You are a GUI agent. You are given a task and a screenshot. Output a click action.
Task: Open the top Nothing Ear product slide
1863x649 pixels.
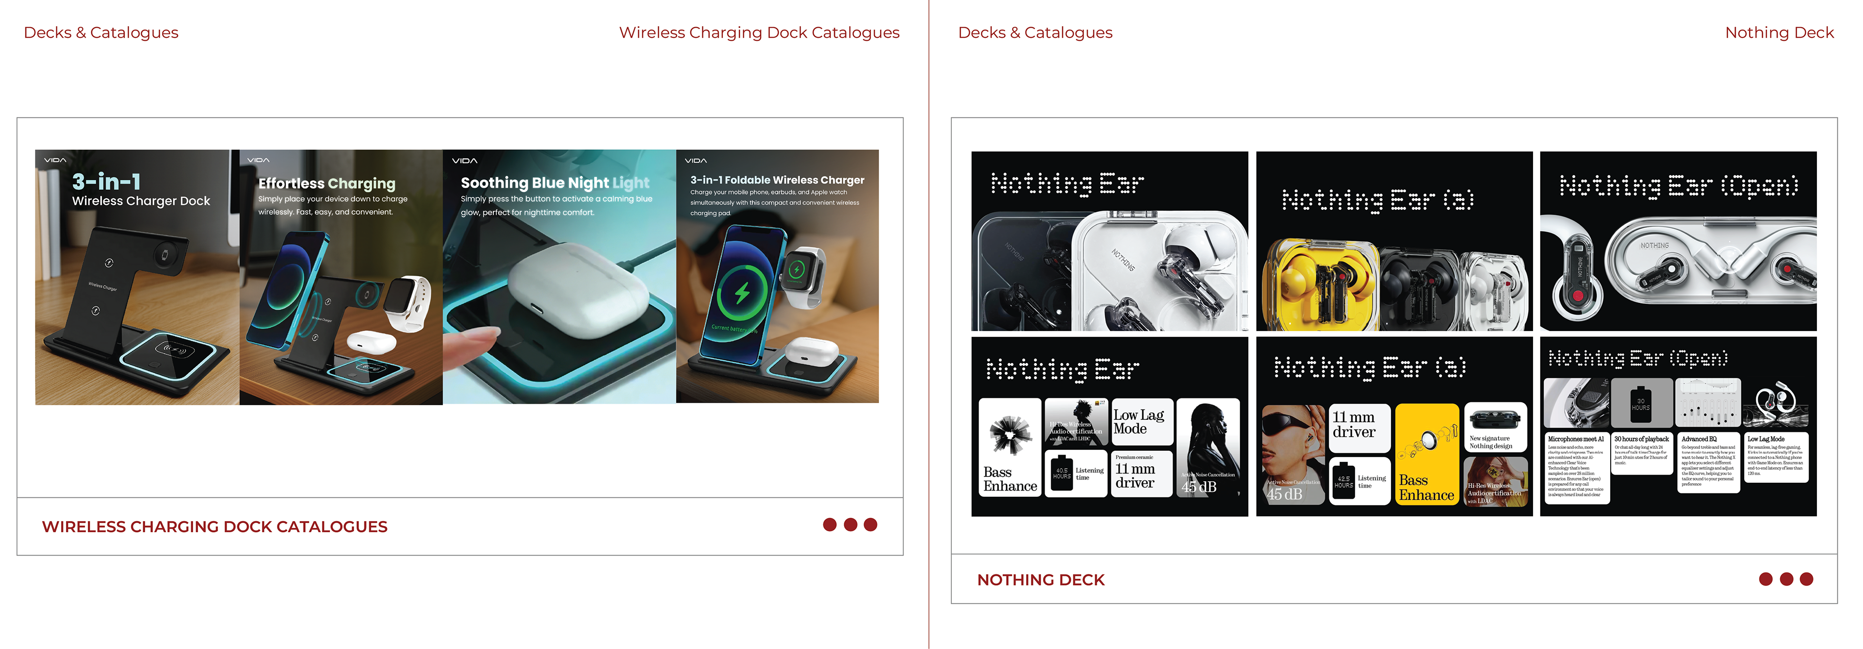tap(1110, 241)
